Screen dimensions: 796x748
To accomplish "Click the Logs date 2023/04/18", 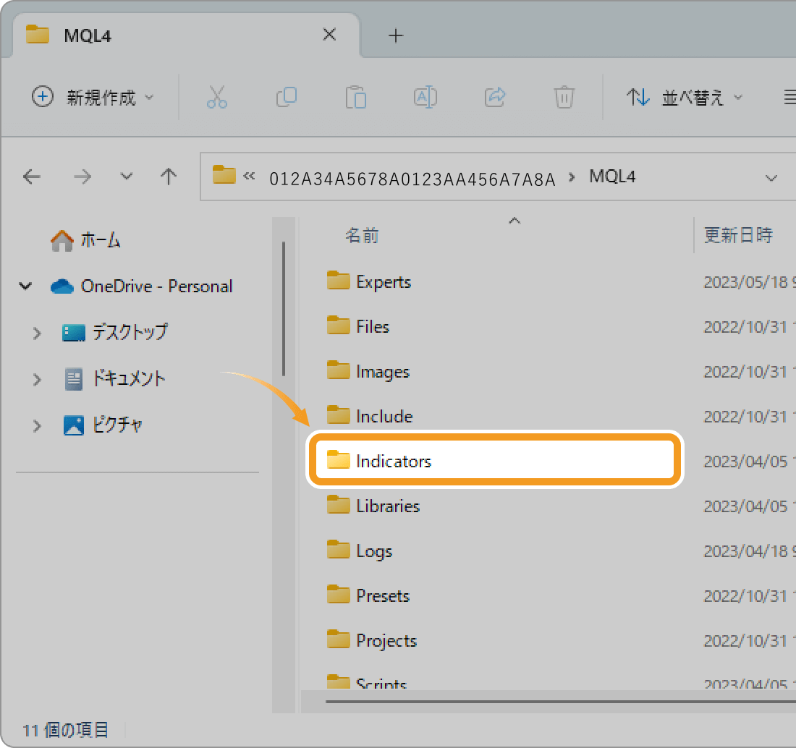I will click(x=745, y=551).
